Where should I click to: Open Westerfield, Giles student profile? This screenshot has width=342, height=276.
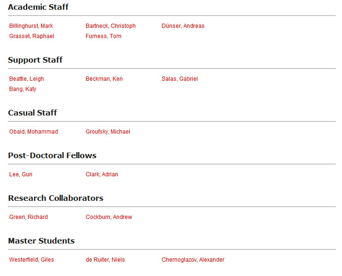(x=32, y=260)
